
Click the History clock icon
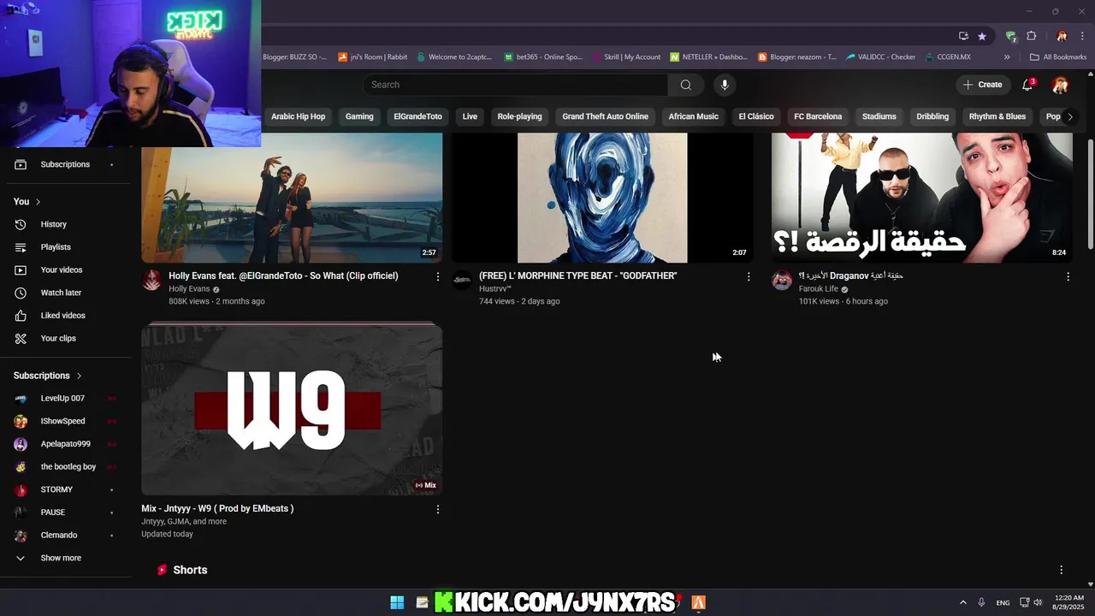tap(21, 224)
